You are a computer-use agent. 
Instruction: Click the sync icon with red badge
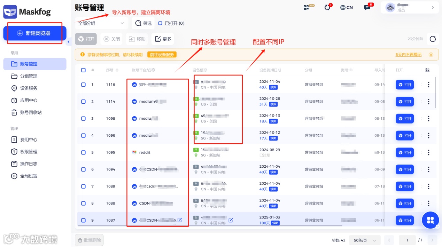(327, 7)
